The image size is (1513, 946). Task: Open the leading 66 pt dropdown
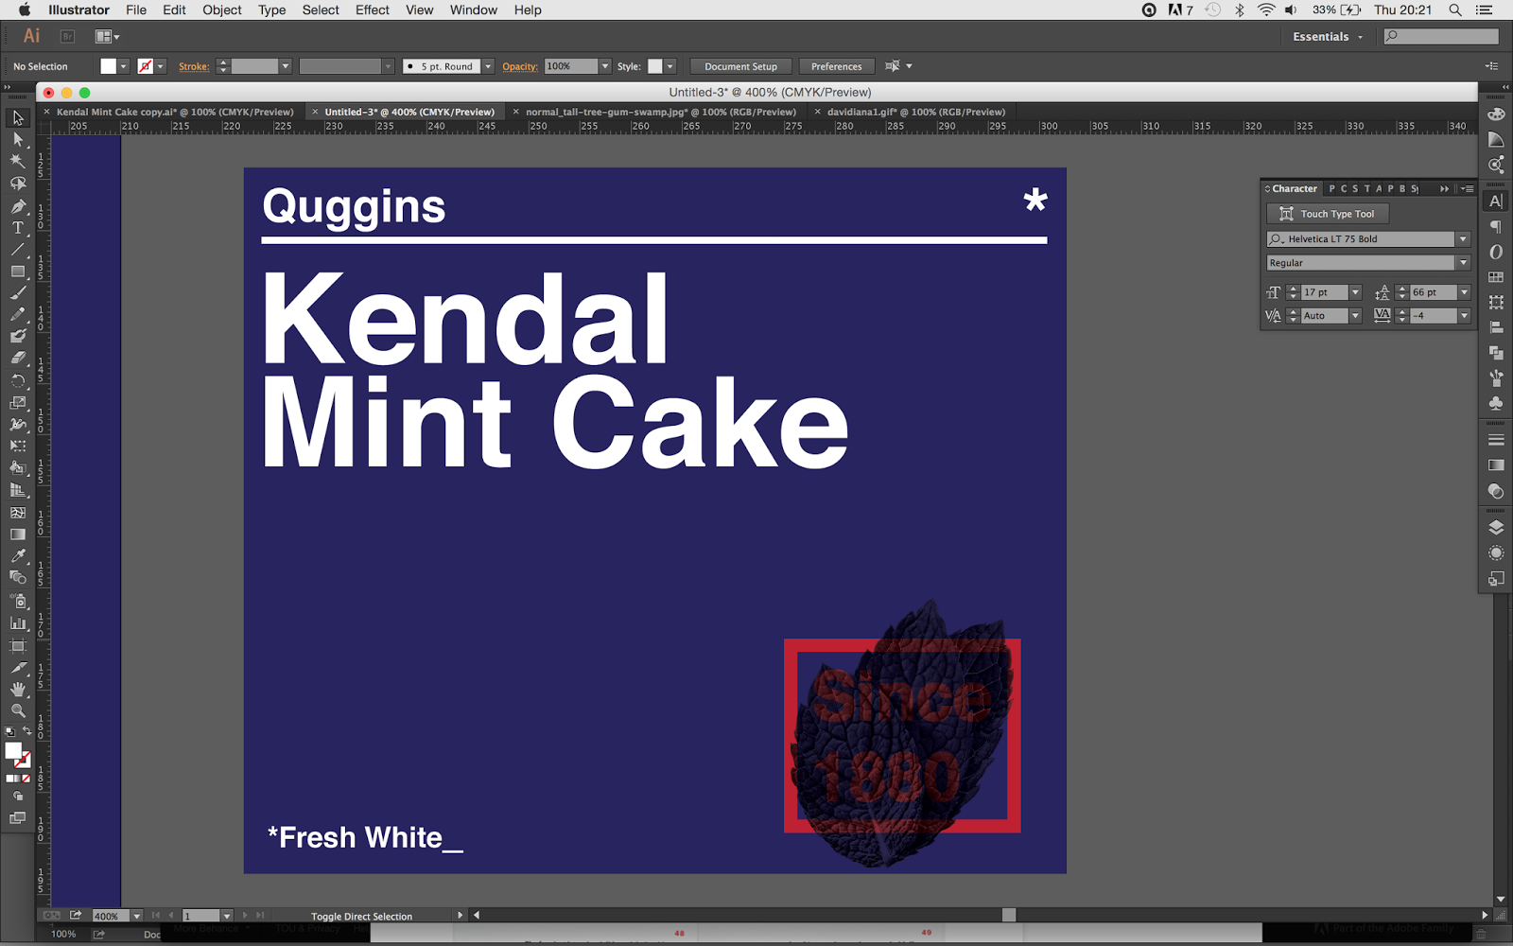click(x=1464, y=292)
